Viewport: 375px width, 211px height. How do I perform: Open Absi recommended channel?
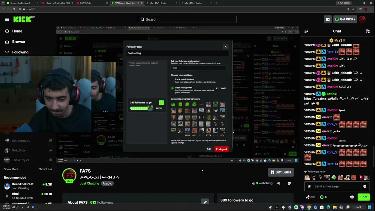[28, 196]
